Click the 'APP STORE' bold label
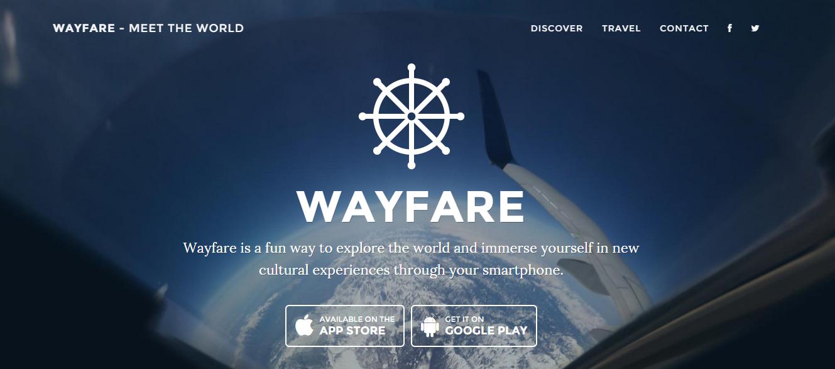 coord(352,331)
